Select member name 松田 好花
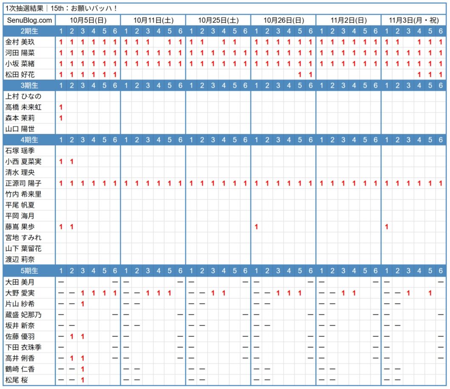This screenshot has width=450, height=389. pos(20,75)
